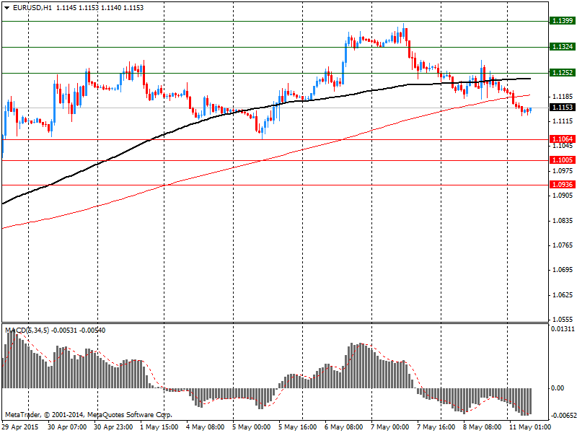Select the 5 May 00:00 time label

point(251,427)
